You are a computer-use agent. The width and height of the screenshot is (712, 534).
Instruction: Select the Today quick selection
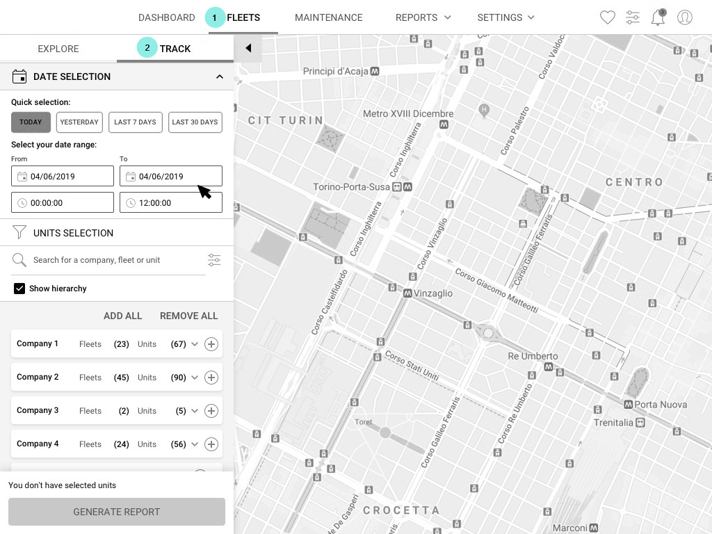pyautogui.click(x=31, y=122)
